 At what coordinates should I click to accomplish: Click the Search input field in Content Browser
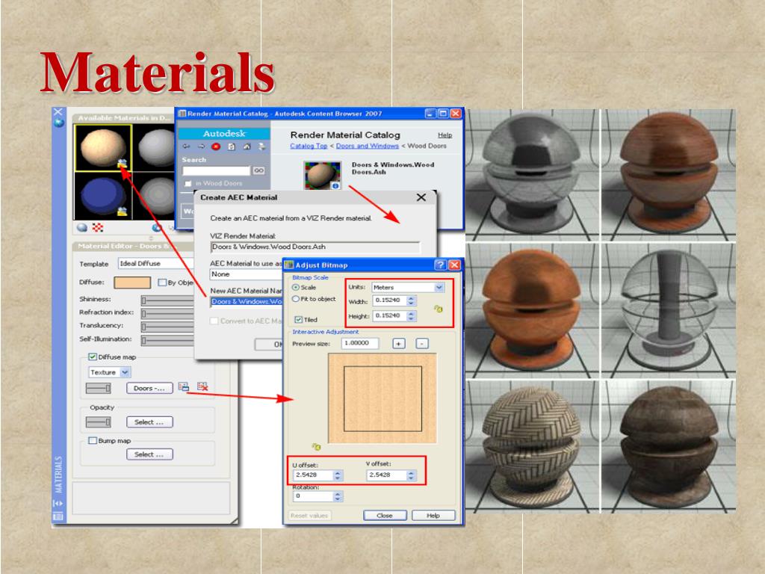[x=216, y=170]
